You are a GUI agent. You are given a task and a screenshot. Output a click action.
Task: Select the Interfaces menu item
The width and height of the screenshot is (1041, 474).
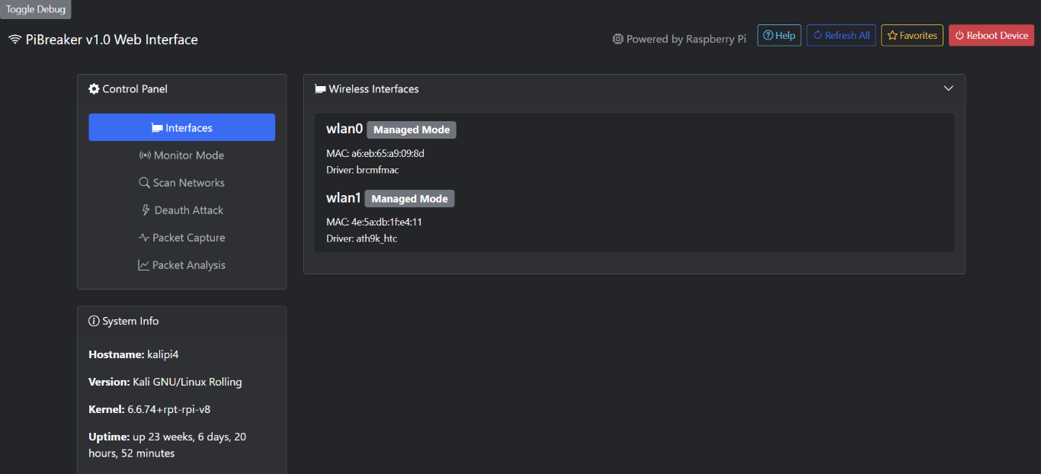point(182,127)
